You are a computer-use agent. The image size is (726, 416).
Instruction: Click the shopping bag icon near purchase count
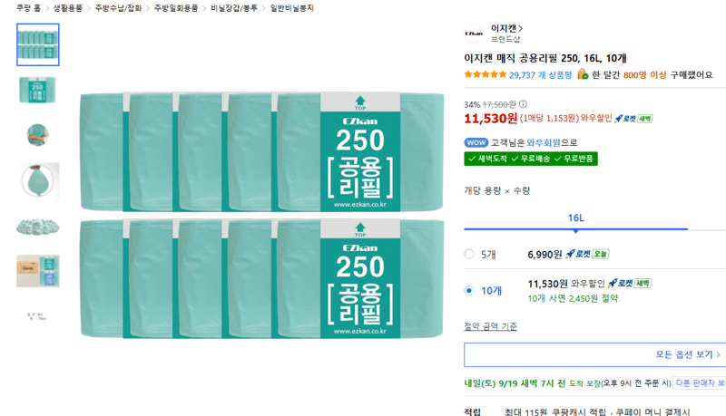583,74
